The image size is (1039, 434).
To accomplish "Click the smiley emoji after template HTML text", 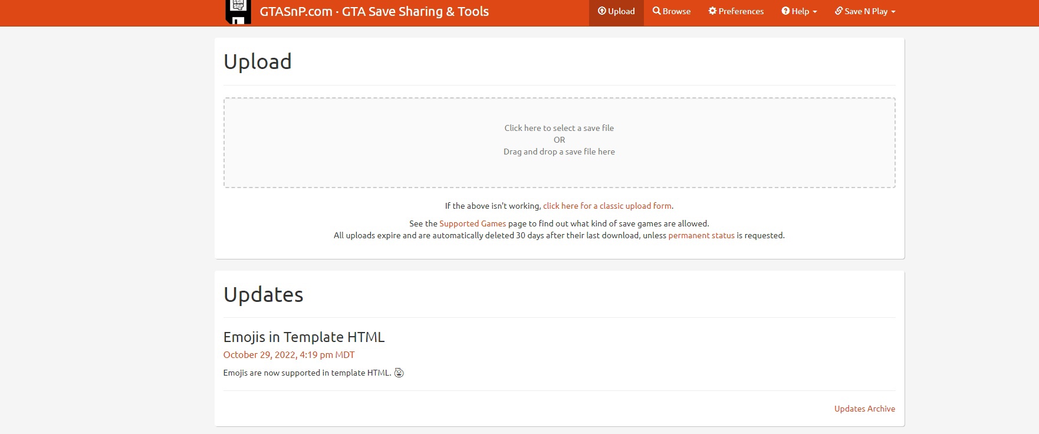I will point(399,373).
